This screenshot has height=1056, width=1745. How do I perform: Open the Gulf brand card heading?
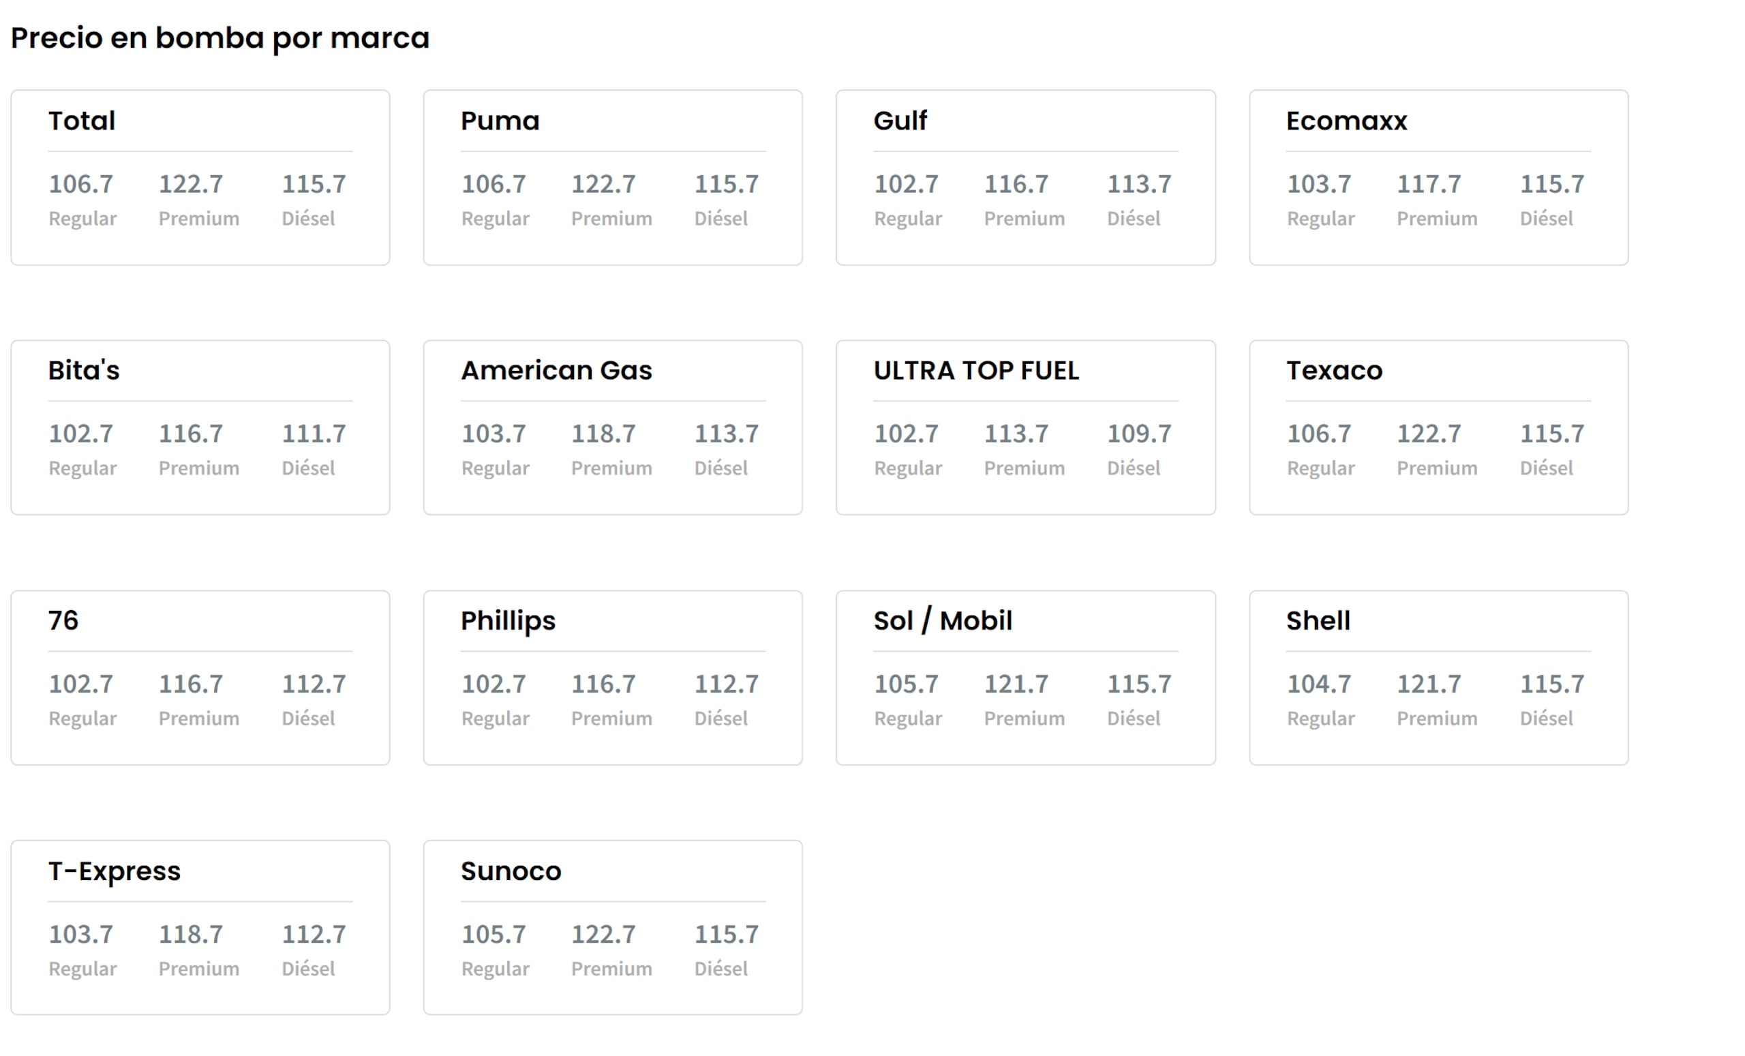click(x=900, y=121)
